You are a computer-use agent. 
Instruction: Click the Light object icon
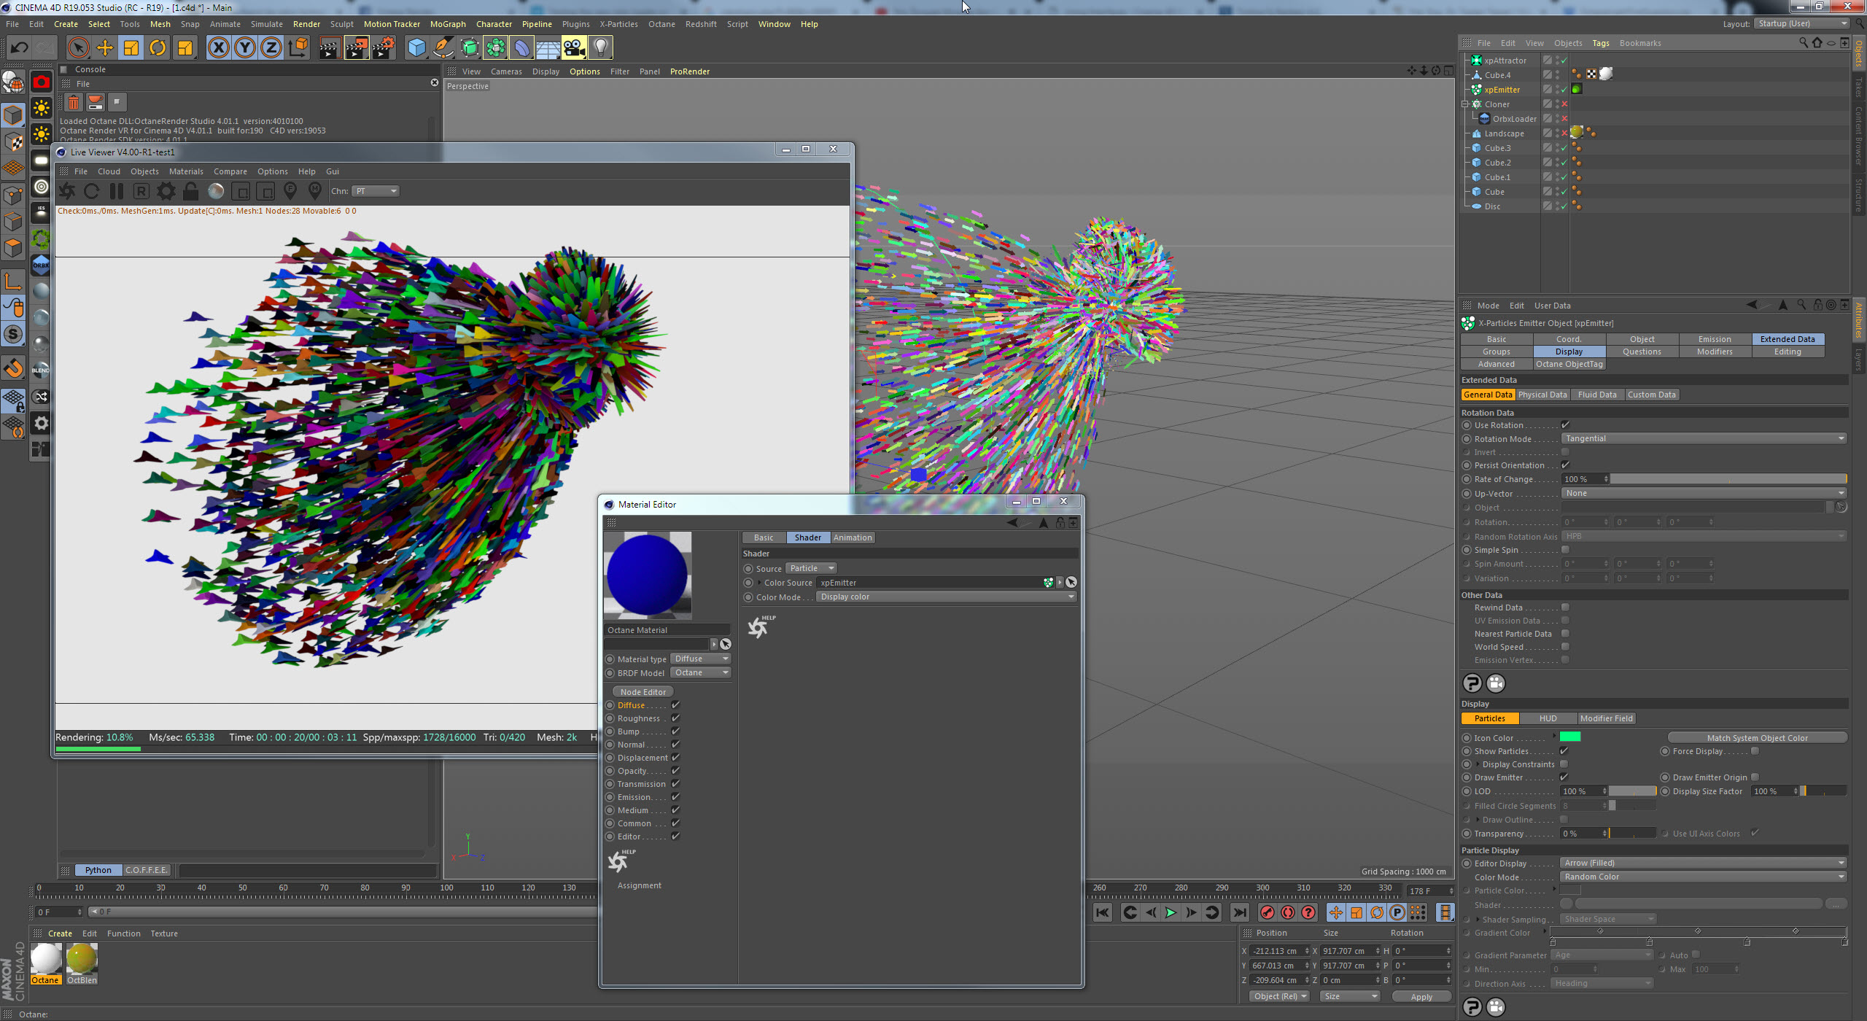pyautogui.click(x=600, y=48)
